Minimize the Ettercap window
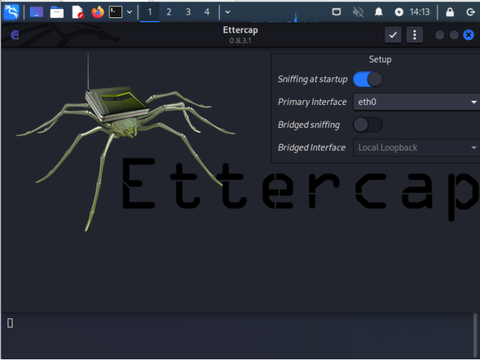The image size is (480, 360). [x=440, y=35]
